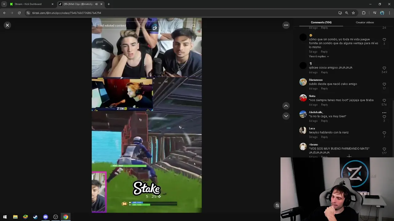This screenshot has width=394, height=221.
Task: Close the TikTok video viewer
Action: coord(7,25)
